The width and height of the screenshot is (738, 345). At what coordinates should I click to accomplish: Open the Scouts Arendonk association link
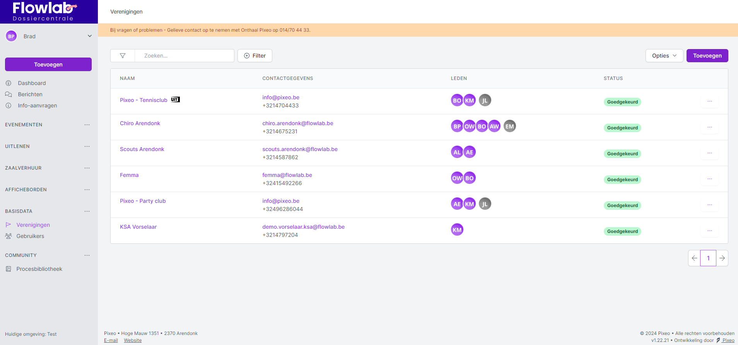[142, 149]
